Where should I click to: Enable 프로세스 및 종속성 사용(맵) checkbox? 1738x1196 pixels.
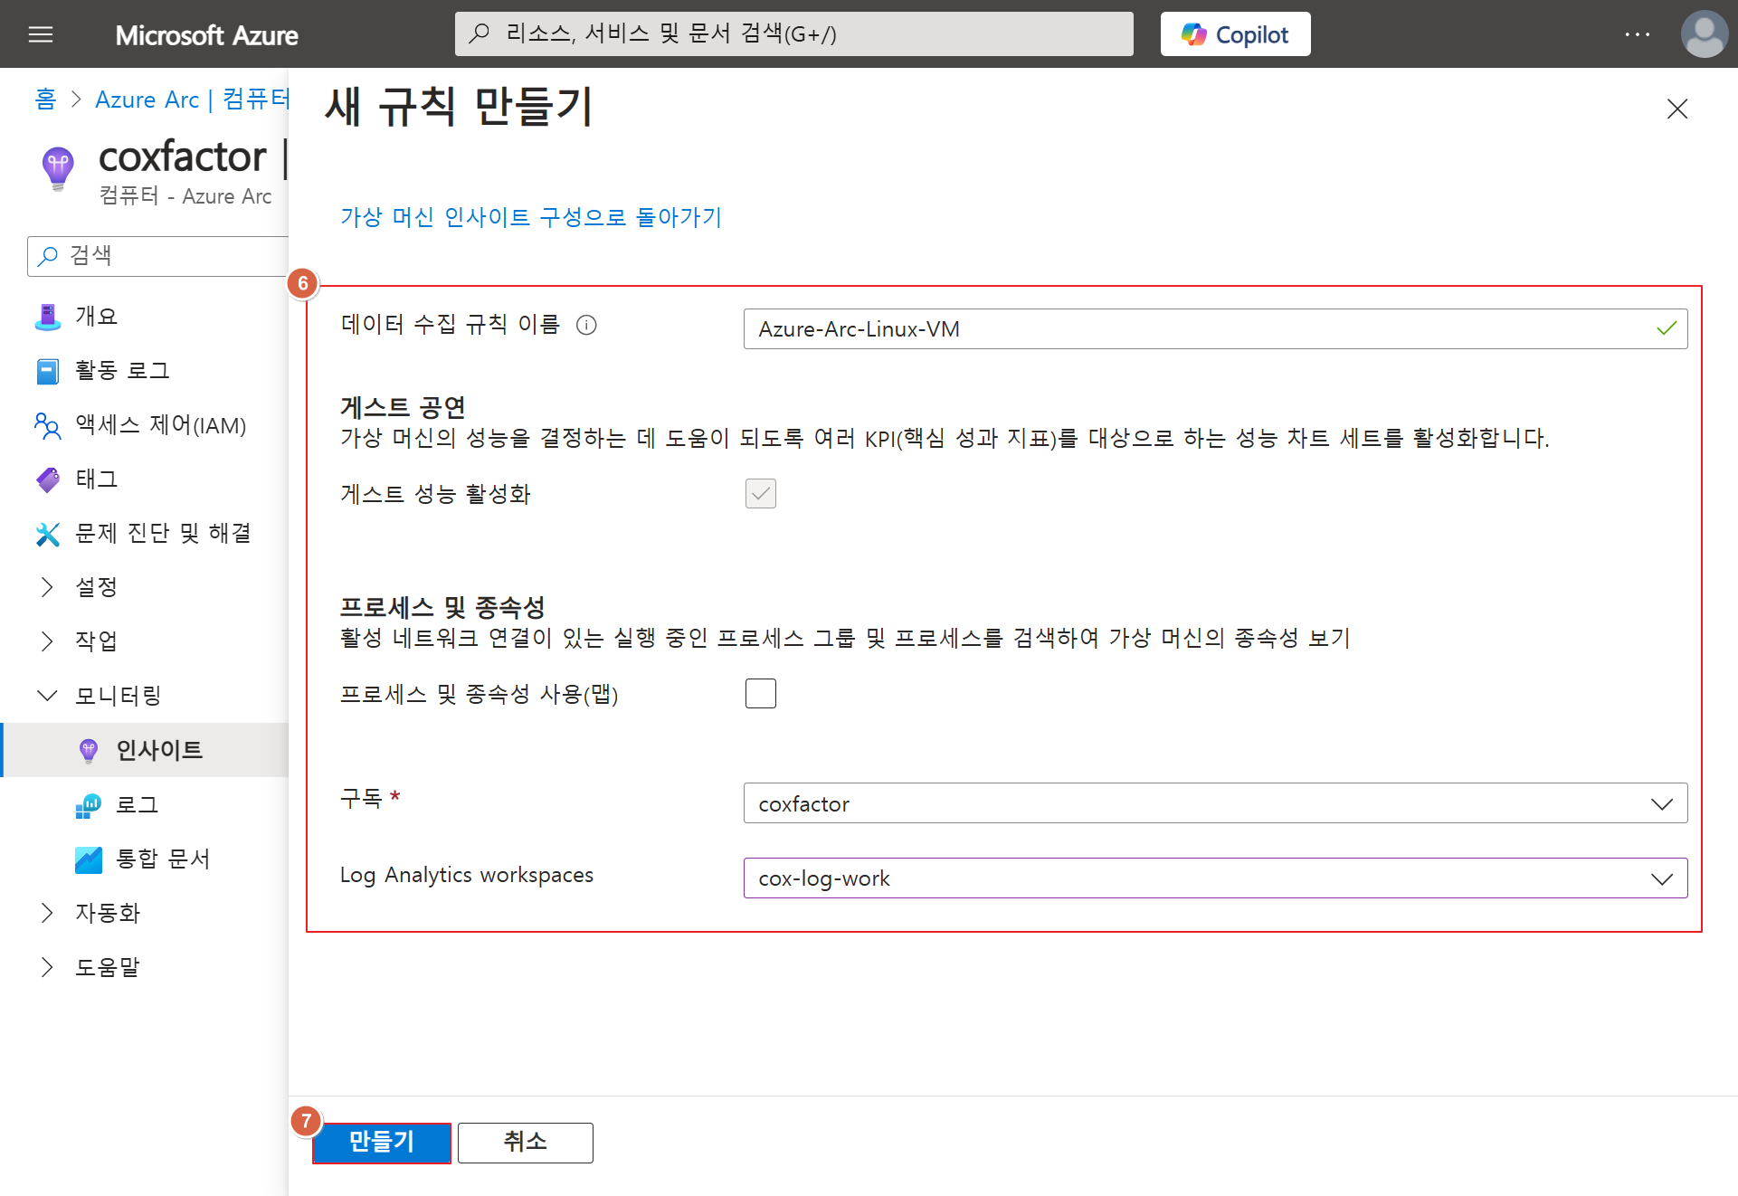[760, 694]
